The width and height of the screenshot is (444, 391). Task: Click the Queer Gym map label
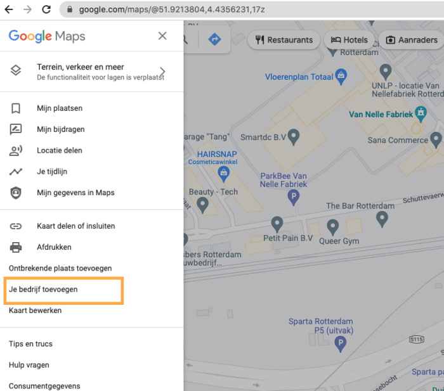[339, 241]
